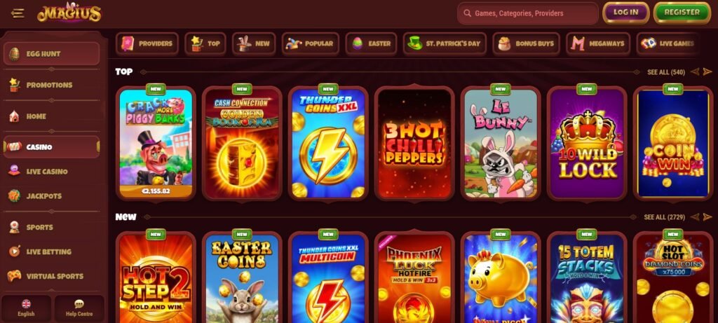
Task: Select the Megaways category tab
Action: click(x=598, y=43)
